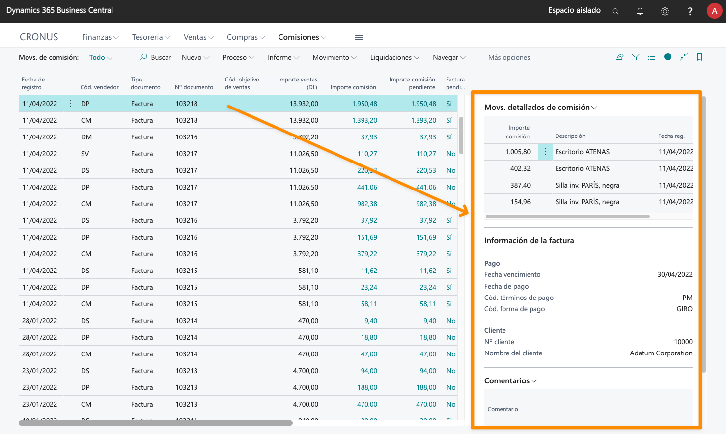Click the detailed movements horizontal scrollbar
The image size is (726, 434).
point(567,216)
